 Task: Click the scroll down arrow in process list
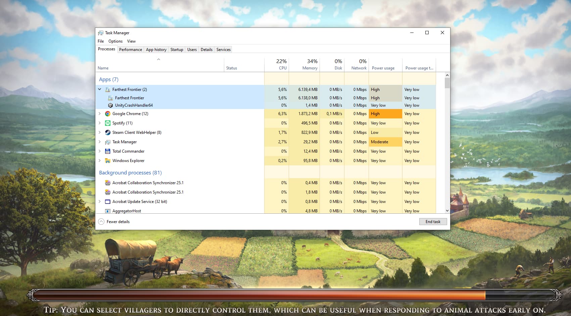(x=447, y=211)
